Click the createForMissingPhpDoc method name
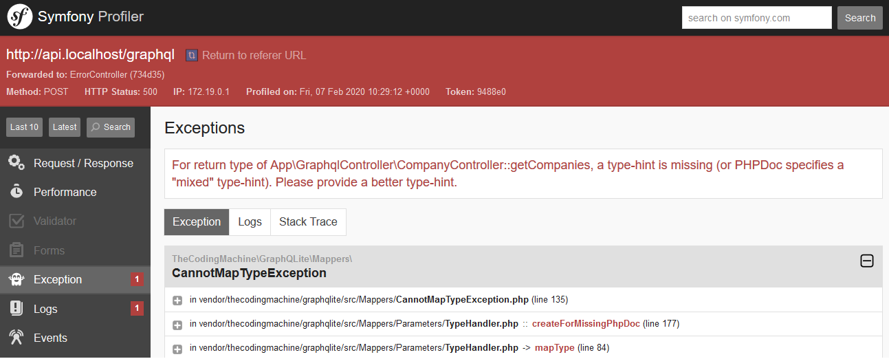Viewport: 889px width, 359px height. tap(586, 324)
